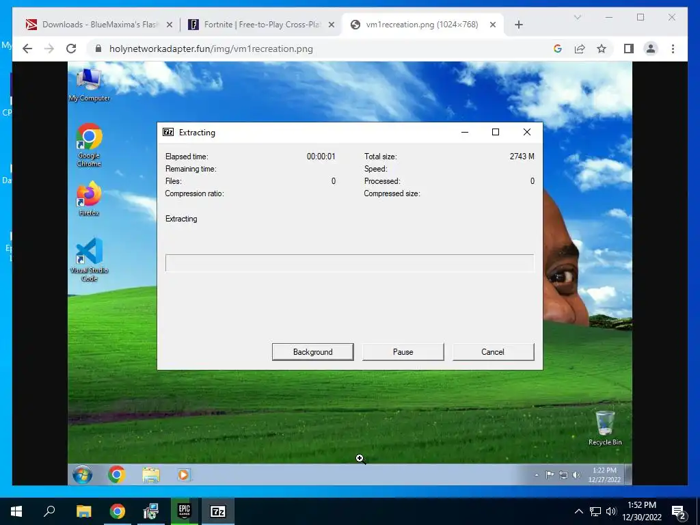The height and width of the screenshot is (525, 700).
Task: Click the Windows 10 network tray icon
Action: coord(595,511)
